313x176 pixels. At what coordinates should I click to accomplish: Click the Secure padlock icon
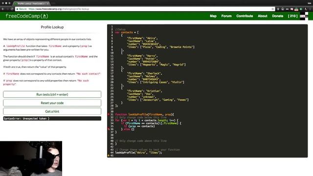(x=18, y=9)
